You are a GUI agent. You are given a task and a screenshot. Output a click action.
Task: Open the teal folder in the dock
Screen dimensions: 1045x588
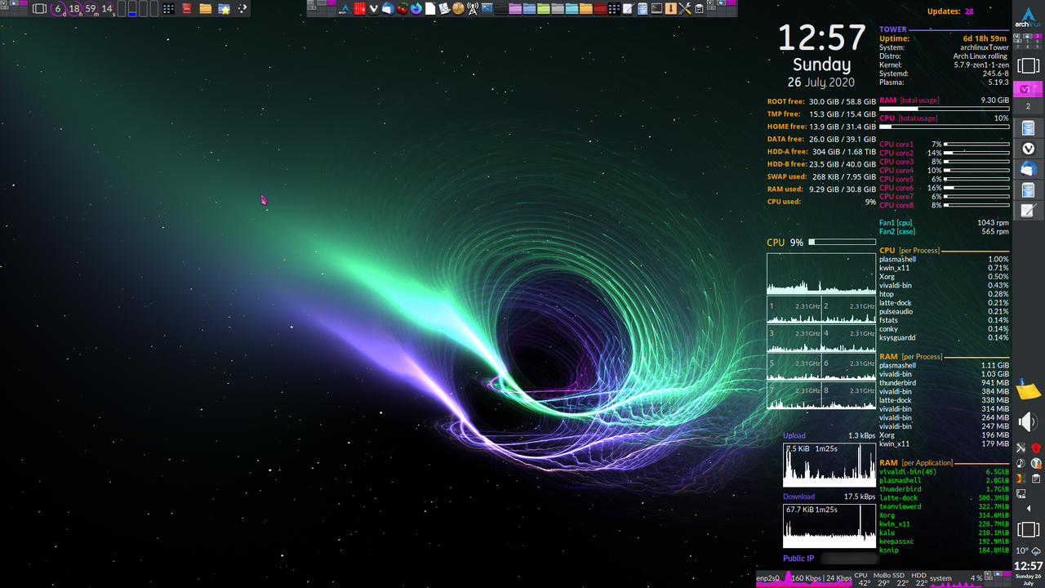click(571, 9)
